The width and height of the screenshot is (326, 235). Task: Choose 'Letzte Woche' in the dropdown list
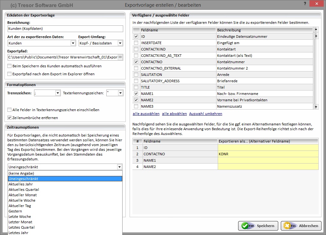(20, 217)
